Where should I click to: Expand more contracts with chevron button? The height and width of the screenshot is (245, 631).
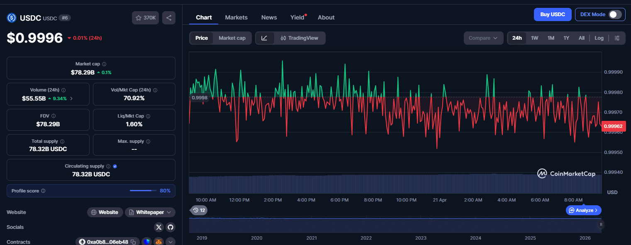tap(171, 242)
